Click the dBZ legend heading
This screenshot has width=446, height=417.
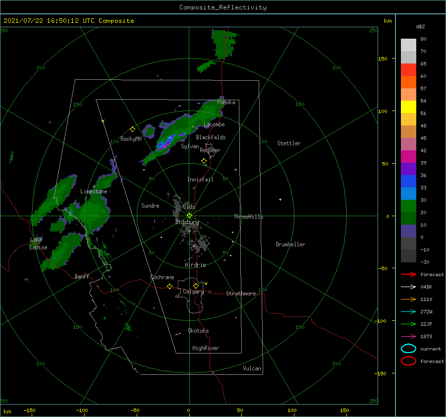pyautogui.click(x=420, y=27)
